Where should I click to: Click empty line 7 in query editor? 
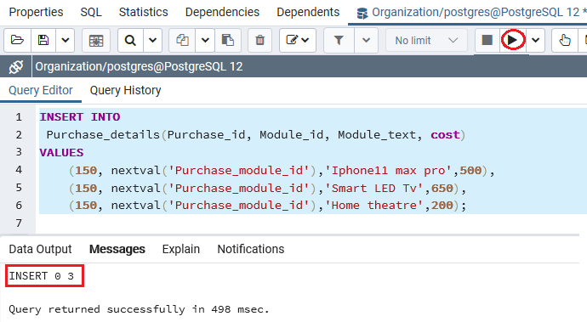click(311, 223)
